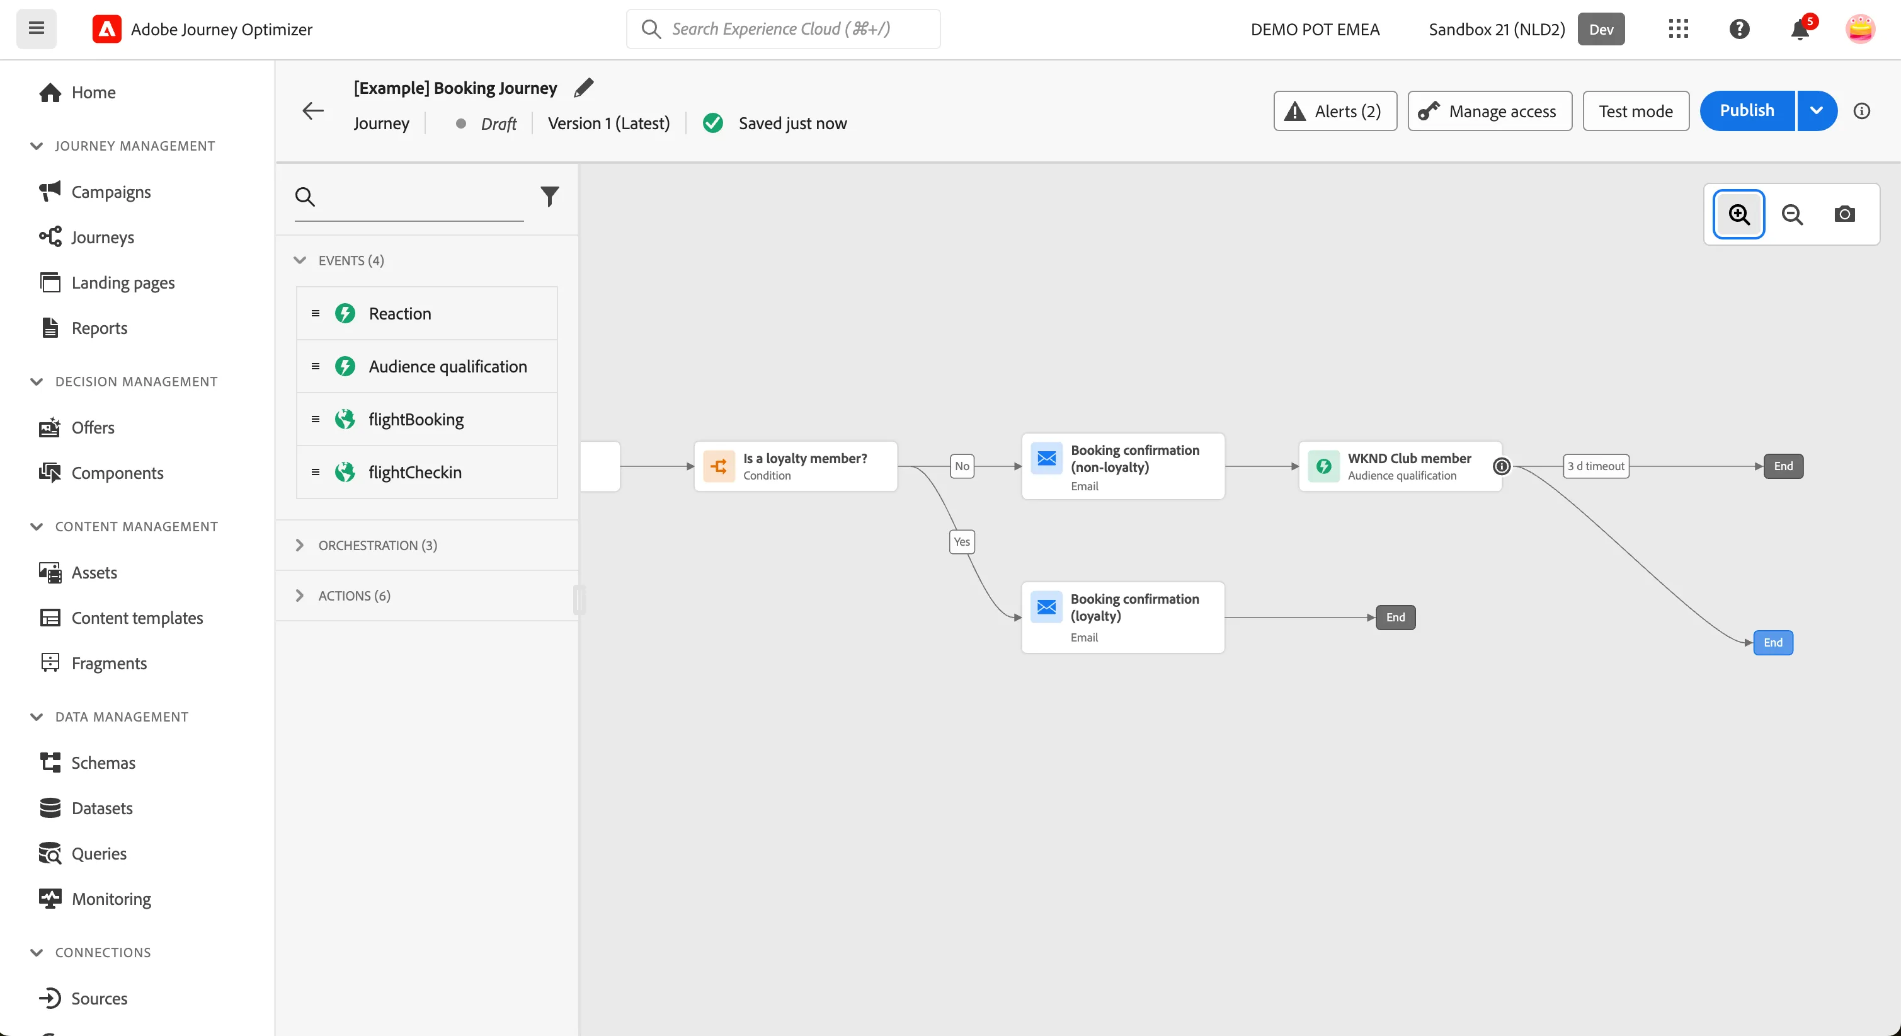
Task: Pick the Reaction event from palette
Action: point(426,313)
